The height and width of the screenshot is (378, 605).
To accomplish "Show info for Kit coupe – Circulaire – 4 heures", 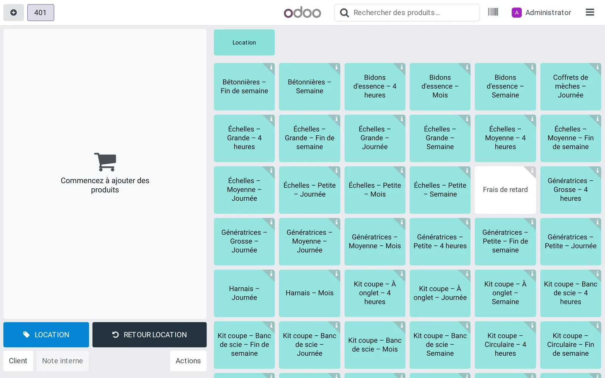I will point(532,325).
